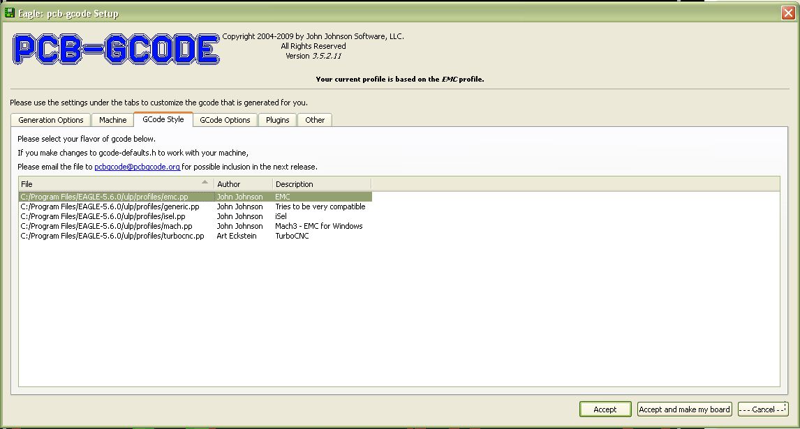Open the Machine tab

[x=112, y=120]
